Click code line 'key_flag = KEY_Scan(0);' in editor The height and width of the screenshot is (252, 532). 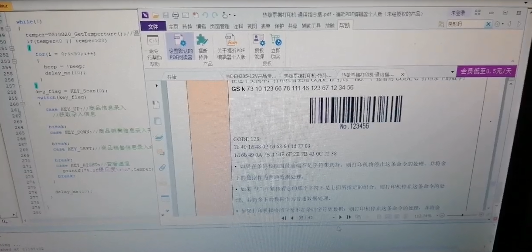[71, 91]
